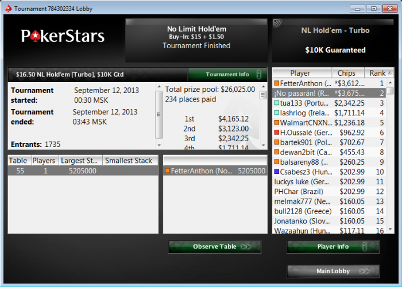Image resolution: width=402 pixels, height=287 pixels.
Task: Click the orange icon next to bartek901
Action: 277,142
